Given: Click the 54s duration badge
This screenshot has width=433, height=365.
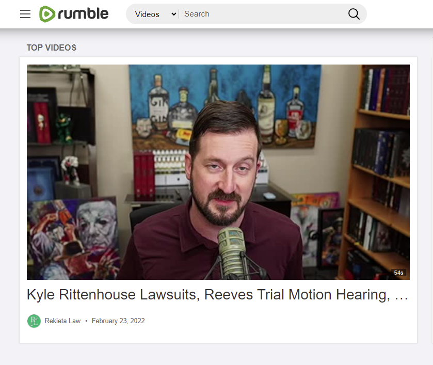Looking at the screenshot, I should click(x=398, y=273).
